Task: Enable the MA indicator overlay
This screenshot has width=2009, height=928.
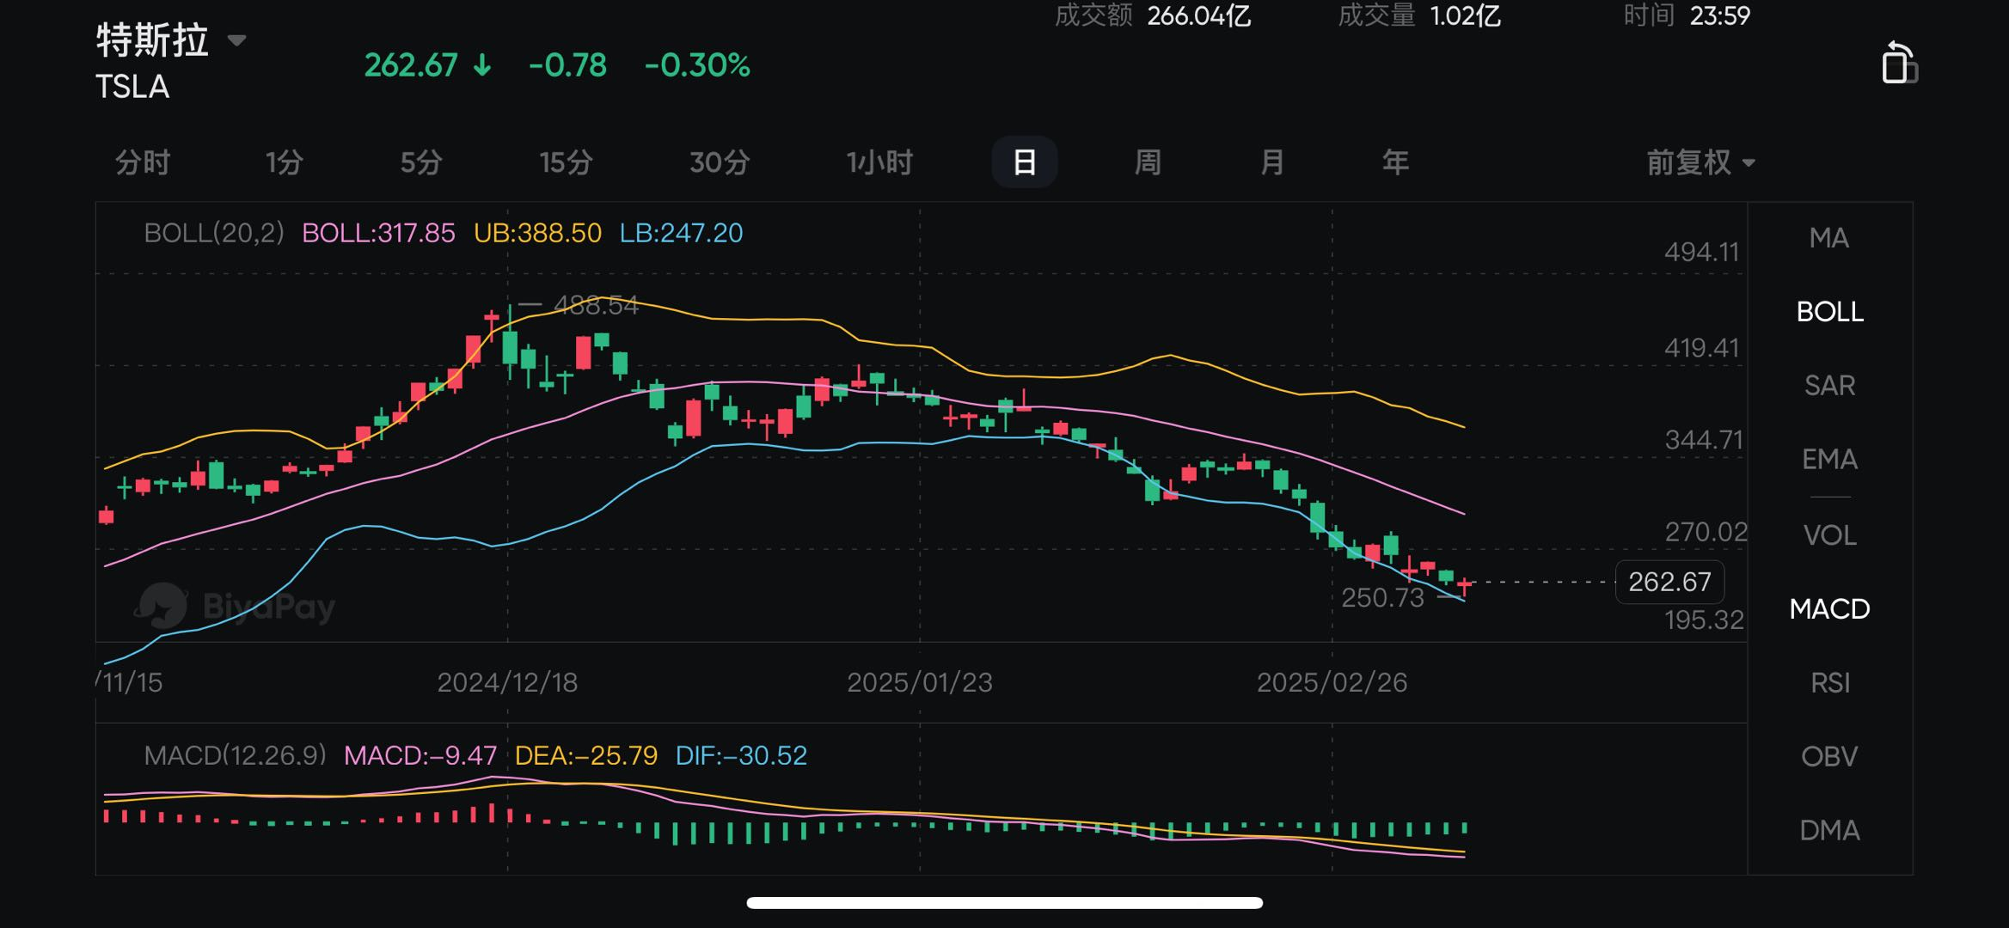Action: click(1828, 238)
